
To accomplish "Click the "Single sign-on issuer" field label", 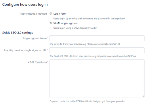I will 35,38.
